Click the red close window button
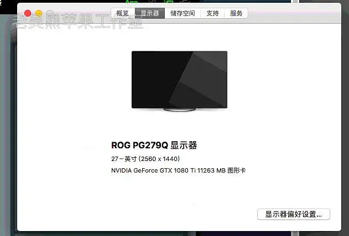This screenshot has width=349, height=236. (28, 13)
